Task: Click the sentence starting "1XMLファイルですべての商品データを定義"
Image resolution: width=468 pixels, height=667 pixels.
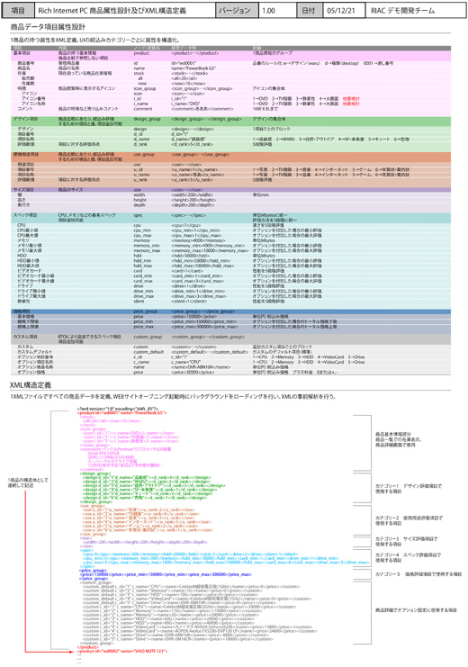Action: coord(173,396)
